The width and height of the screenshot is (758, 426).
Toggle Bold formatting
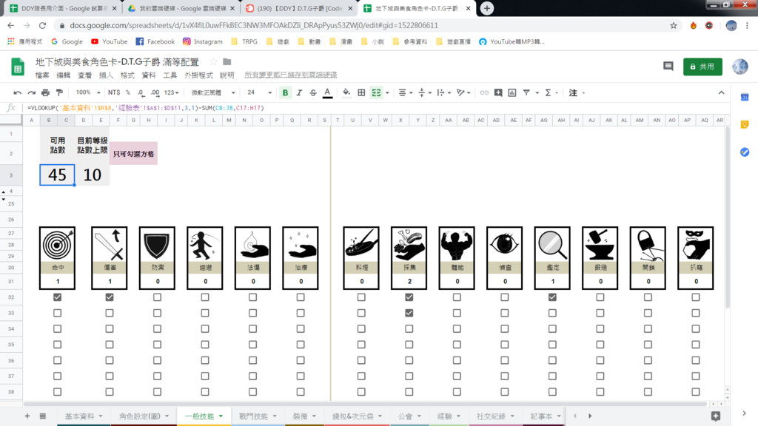(285, 92)
